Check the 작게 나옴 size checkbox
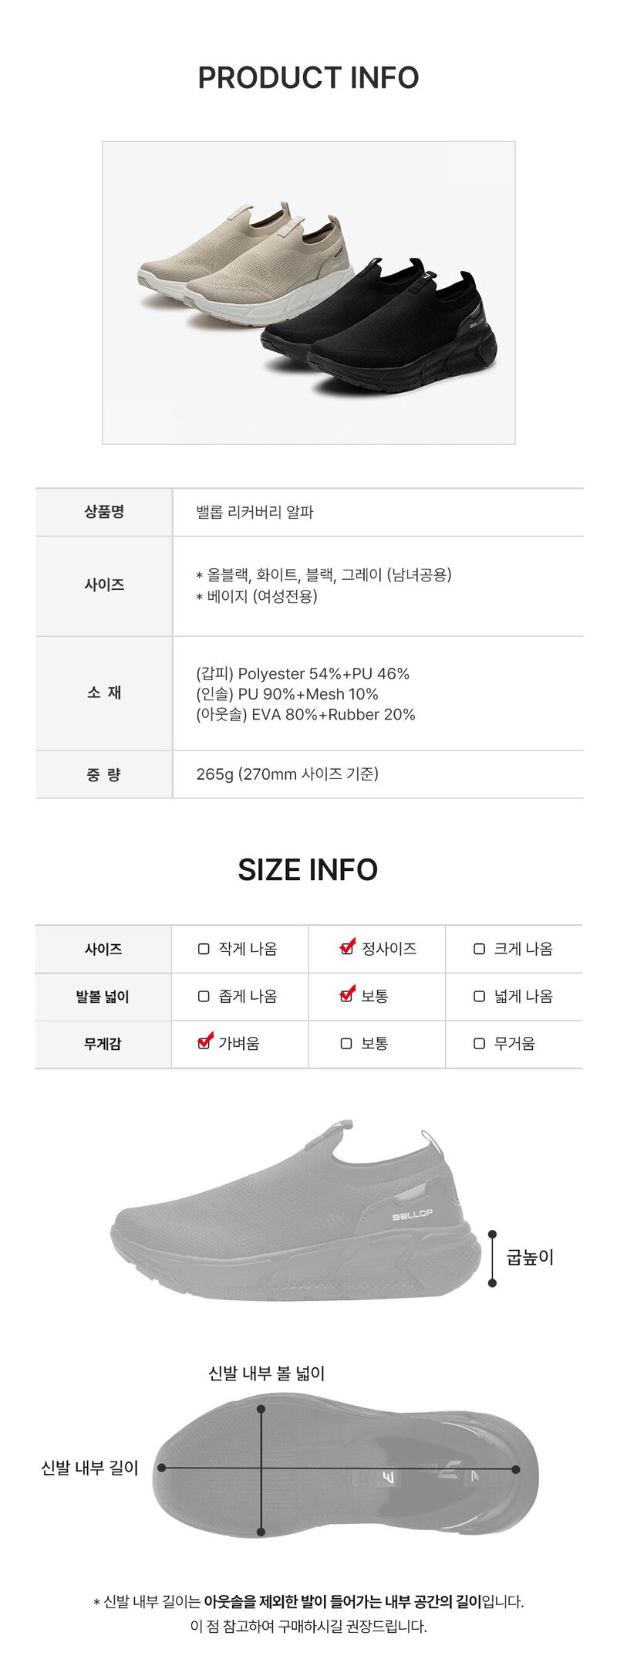This screenshot has width=617, height=1663. pyautogui.click(x=204, y=949)
